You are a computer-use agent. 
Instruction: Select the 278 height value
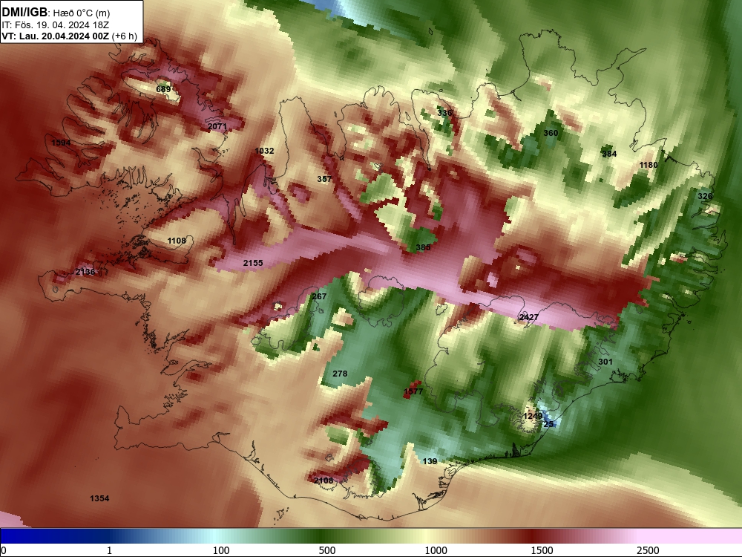click(340, 374)
